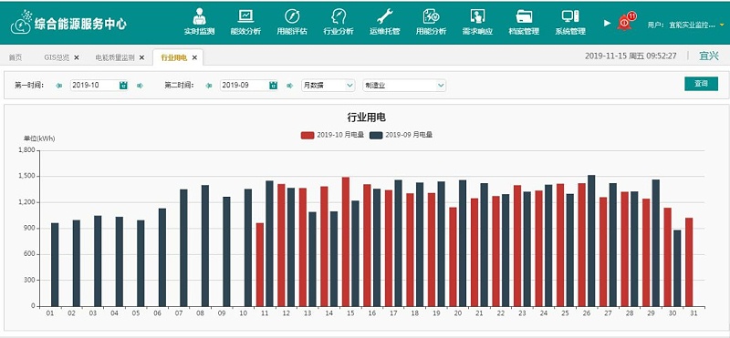The image size is (730, 338).
Task: Open the 档案管理 folder icon
Action: point(524,16)
